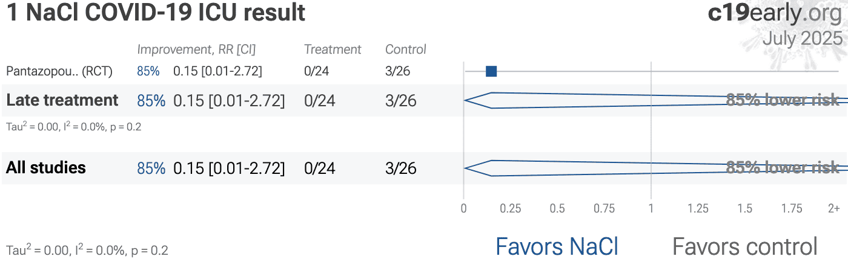Select the All studies row label
Viewport: 848px width, 259px height.
(46, 168)
